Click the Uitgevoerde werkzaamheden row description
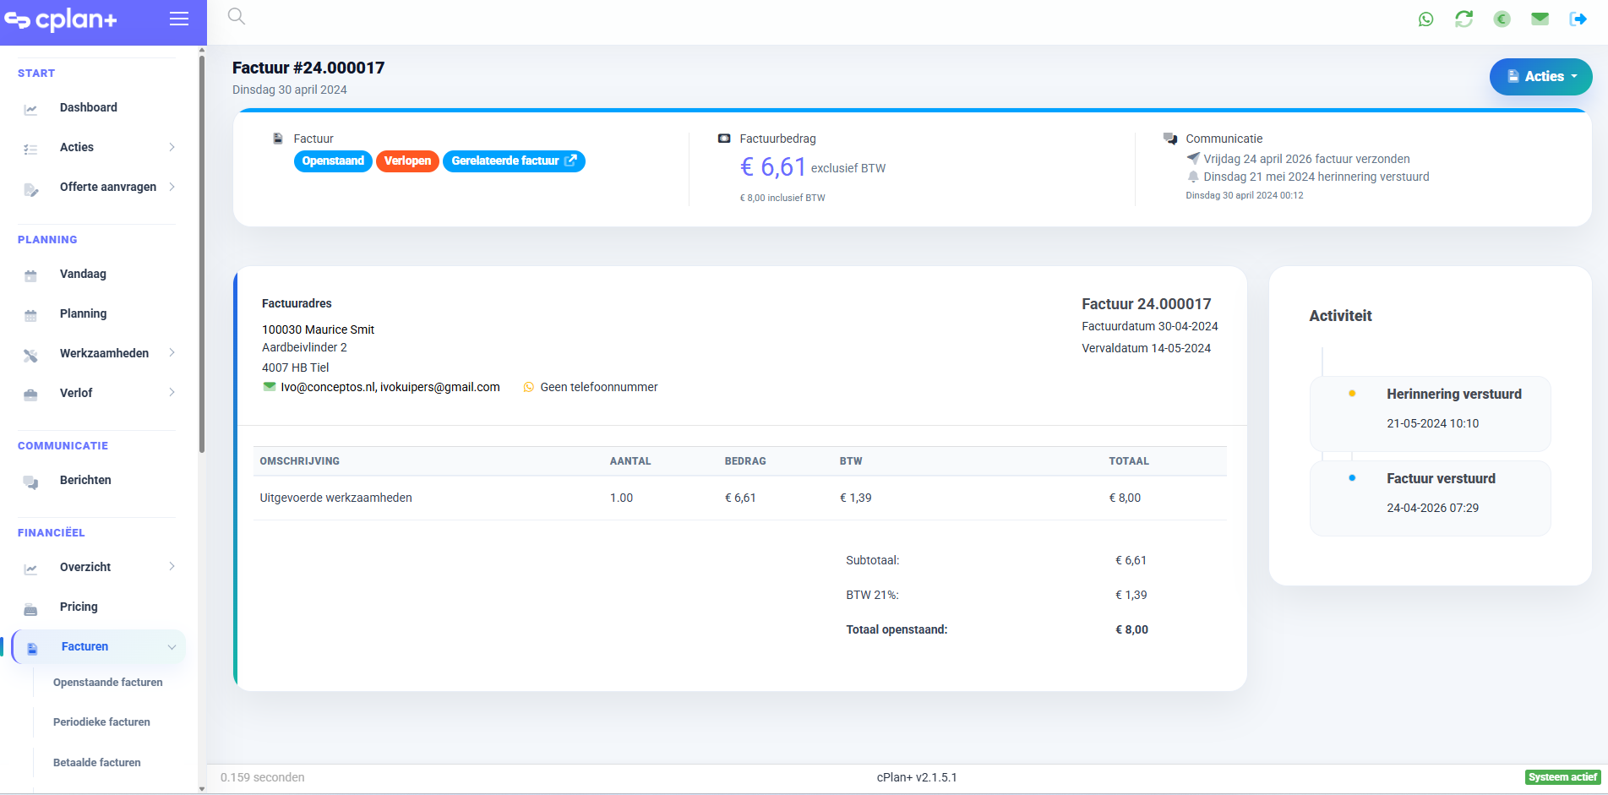Screen dimensions: 1608x795 point(335,498)
